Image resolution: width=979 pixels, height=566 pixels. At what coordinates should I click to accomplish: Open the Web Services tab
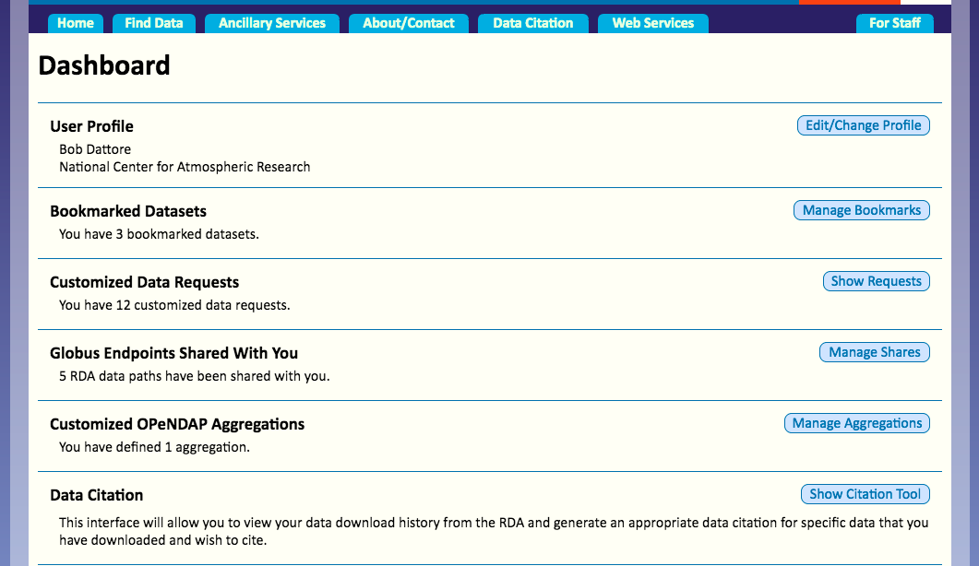653,23
